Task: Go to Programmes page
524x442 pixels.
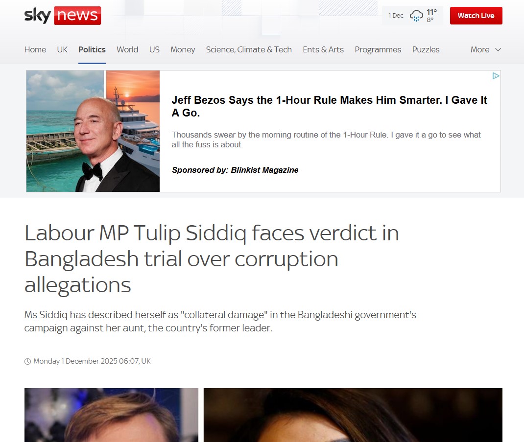Action: point(378,49)
